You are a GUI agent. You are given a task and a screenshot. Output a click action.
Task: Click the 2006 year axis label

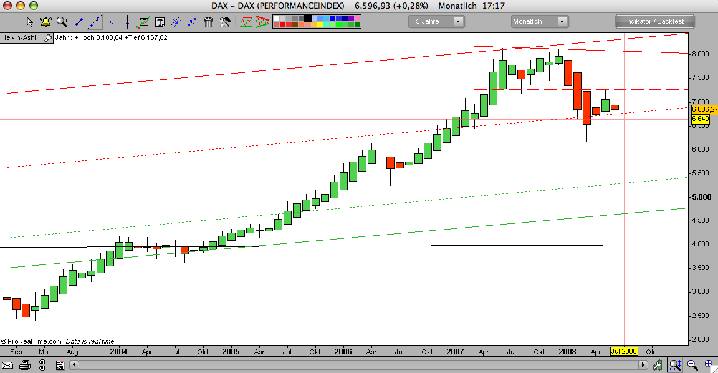(343, 351)
